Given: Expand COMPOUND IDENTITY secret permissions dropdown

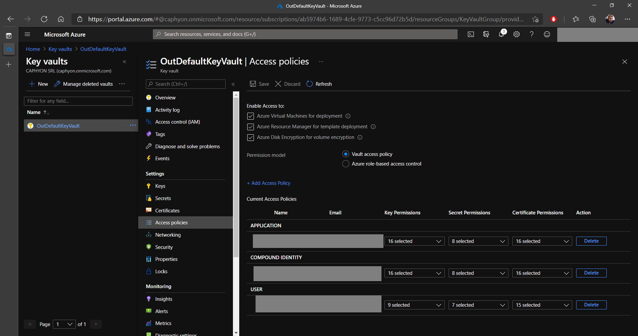Looking at the screenshot, I should pyautogui.click(x=478, y=273).
